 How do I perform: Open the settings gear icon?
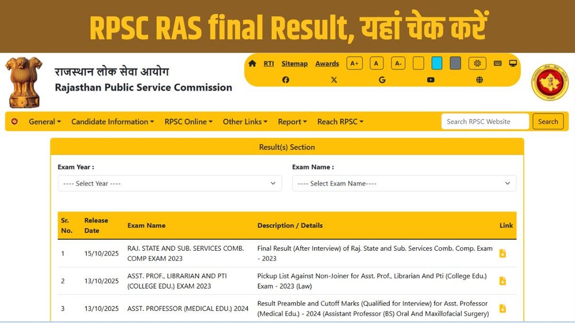pos(477,64)
